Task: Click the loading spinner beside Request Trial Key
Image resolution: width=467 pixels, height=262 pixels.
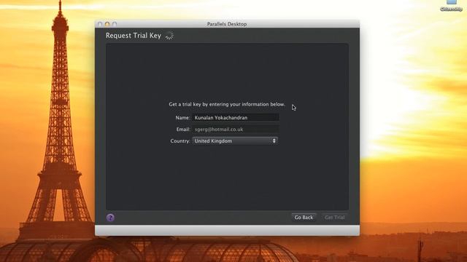Action: coord(169,36)
